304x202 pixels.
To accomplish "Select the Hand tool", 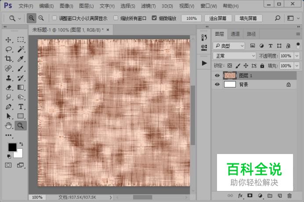I will tap(8, 126).
